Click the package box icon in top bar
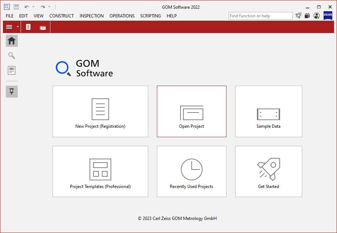 pos(307,16)
